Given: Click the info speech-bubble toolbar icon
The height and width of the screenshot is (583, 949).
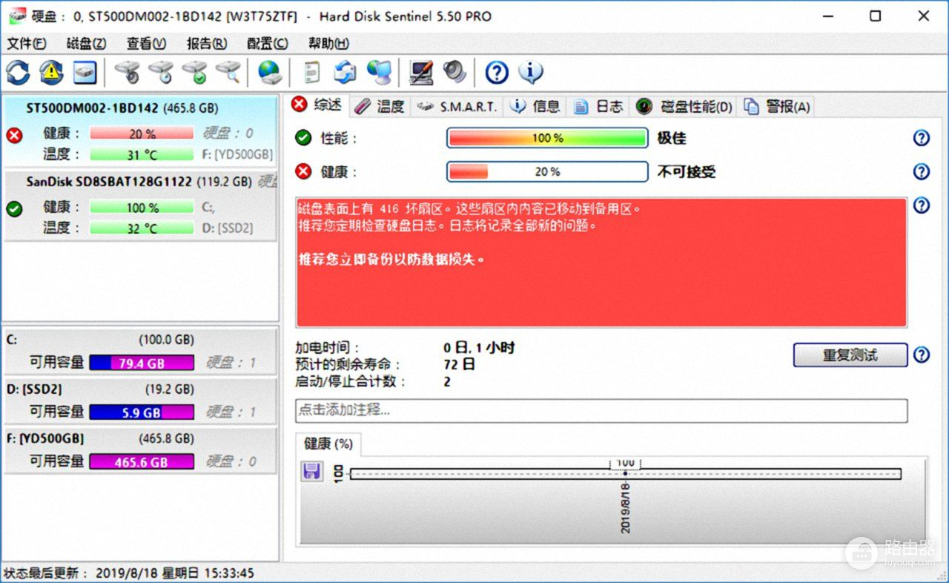Looking at the screenshot, I should click(x=530, y=72).
